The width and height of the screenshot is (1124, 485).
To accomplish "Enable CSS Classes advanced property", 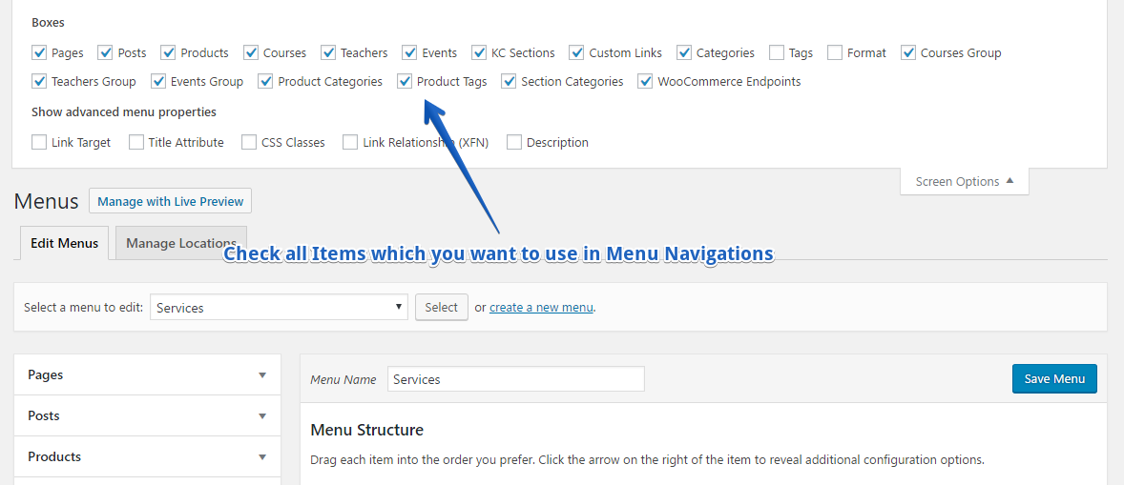I will (x=248, y=143).
